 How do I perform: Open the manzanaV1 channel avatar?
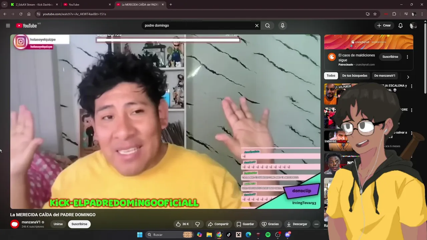[x=14, y=224]
